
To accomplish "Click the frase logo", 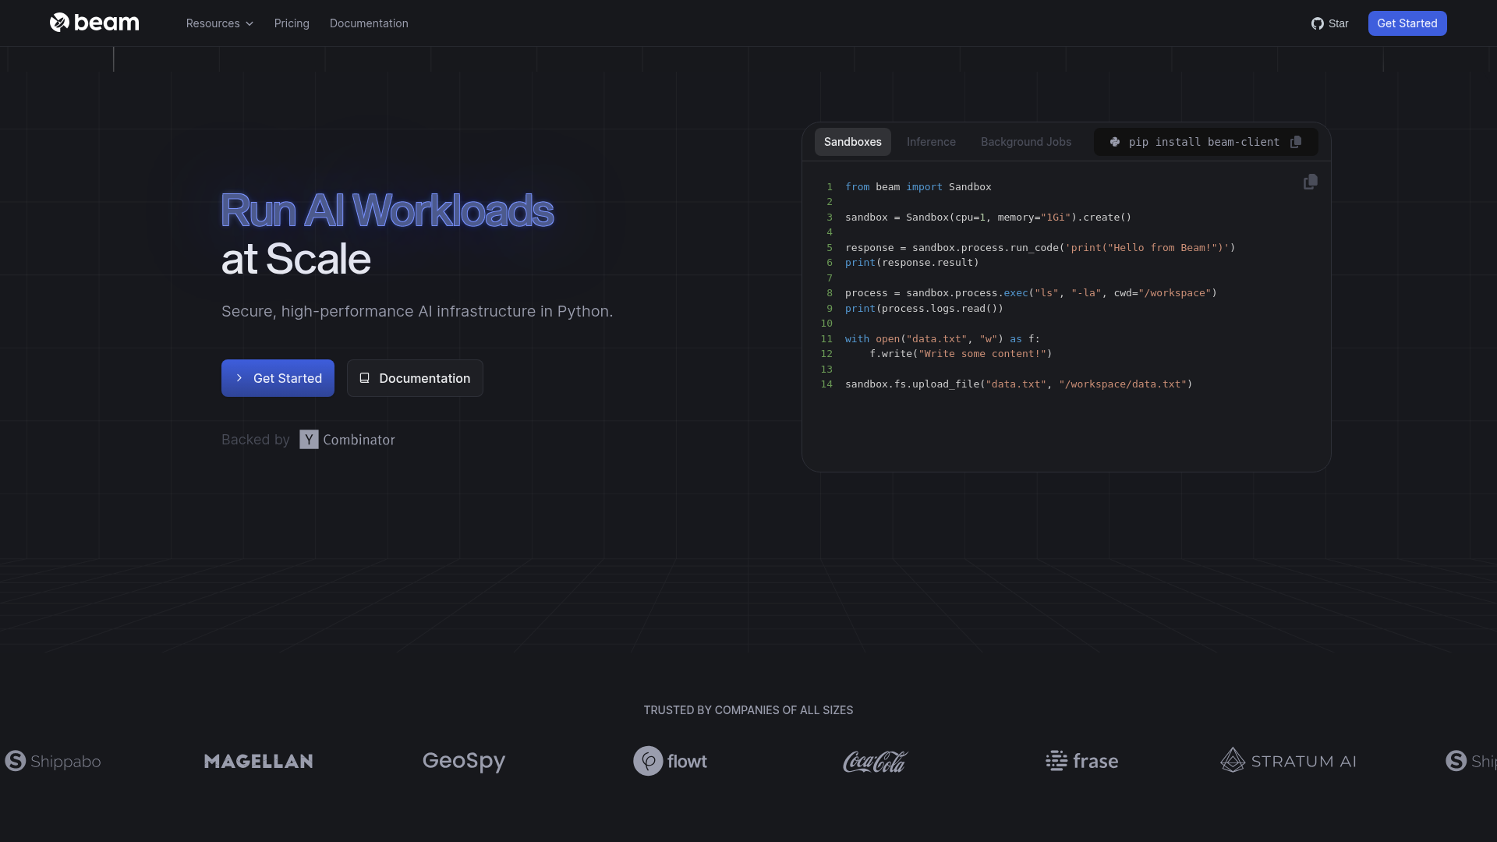I will (1082, 761).
